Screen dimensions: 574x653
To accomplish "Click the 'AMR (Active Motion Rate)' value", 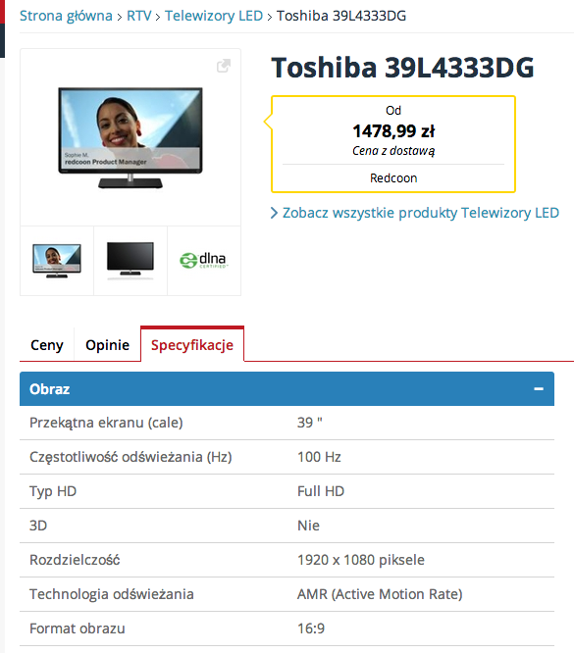I will pos(380,594).
